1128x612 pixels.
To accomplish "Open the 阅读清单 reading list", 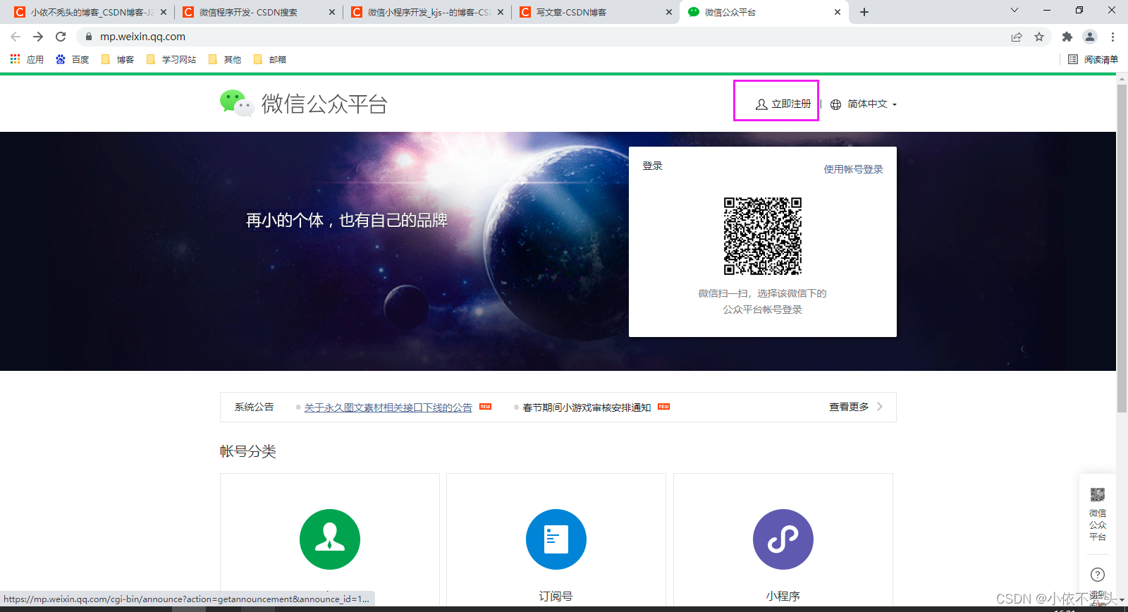I will [1093, 59].
